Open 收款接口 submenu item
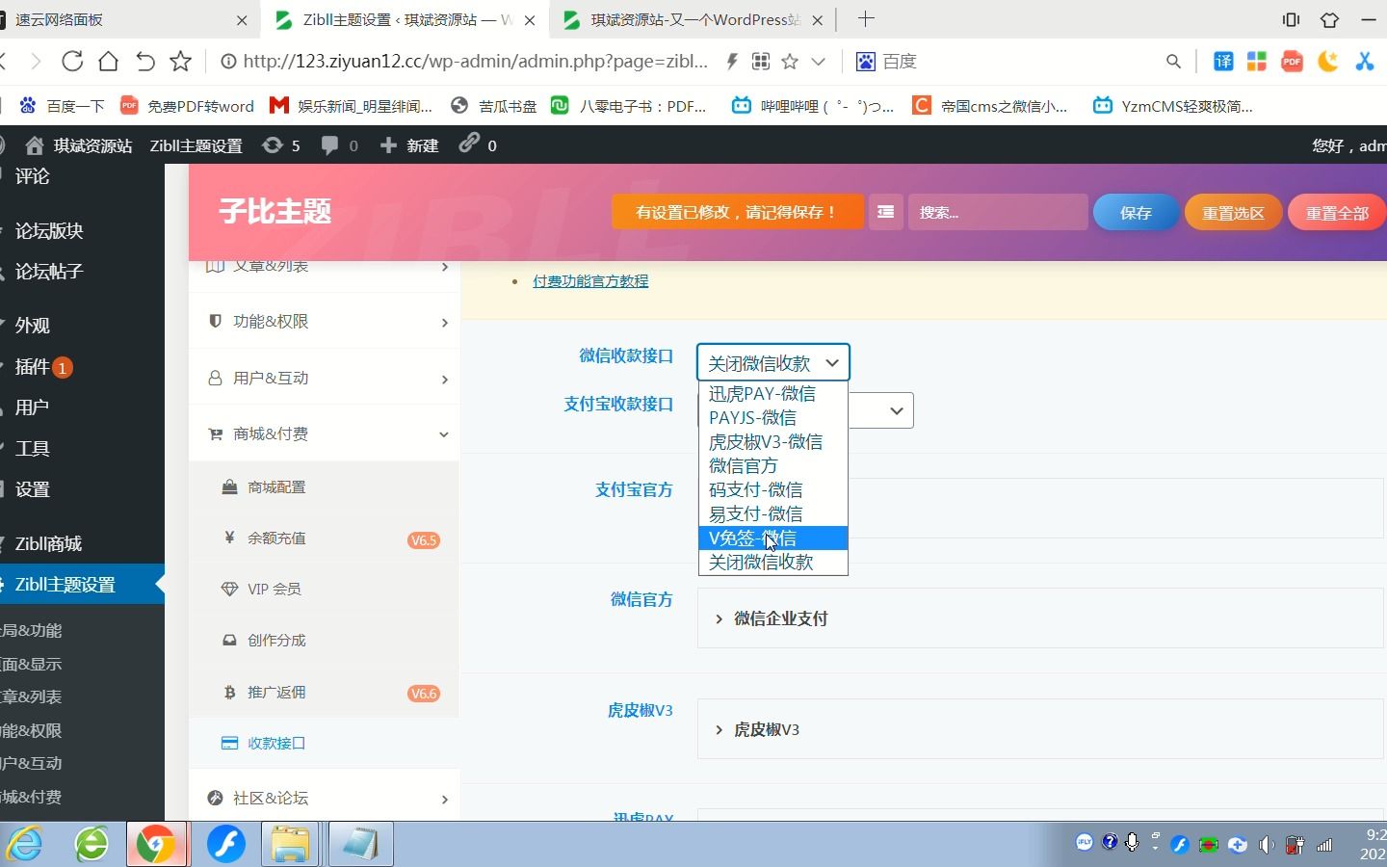The width and height of the screenshot is (1387, 867). (x=325, y=744)
